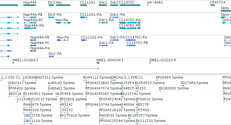The width and height of the screenshot is (231, 125).
Task: Select transcript Nup44A-RA
Action: [x=30, y=28]
